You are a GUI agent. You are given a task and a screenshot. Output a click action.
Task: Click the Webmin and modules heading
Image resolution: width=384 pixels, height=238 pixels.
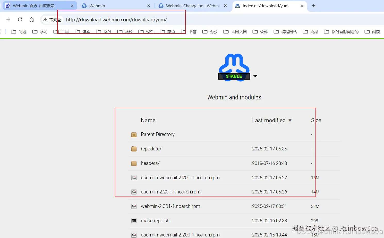(x=234, y=97)
